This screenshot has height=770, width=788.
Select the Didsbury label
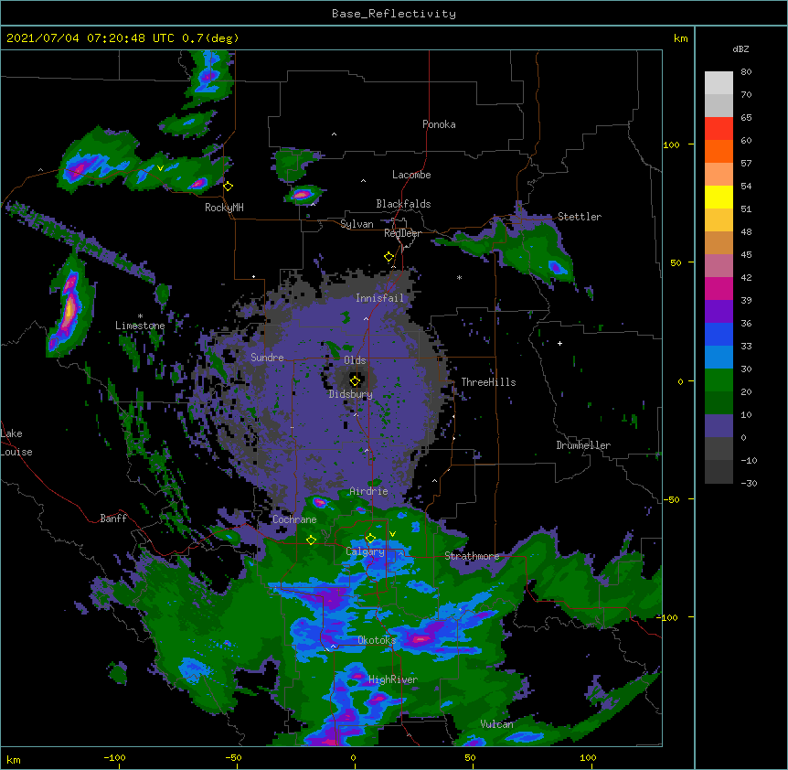click(x=351, y=394)
